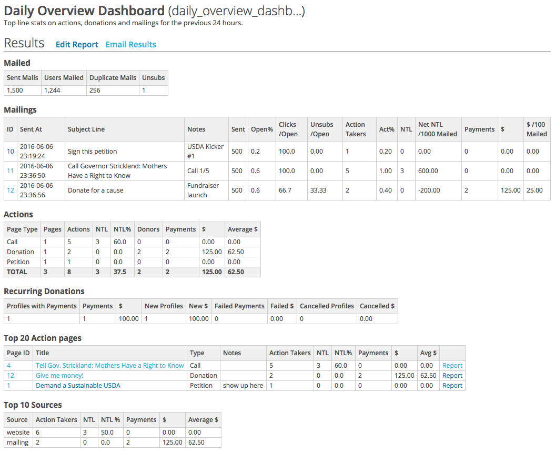Open the Report link for the Petition page
This screenshot has width=555, height=452.
click(452, 385)
